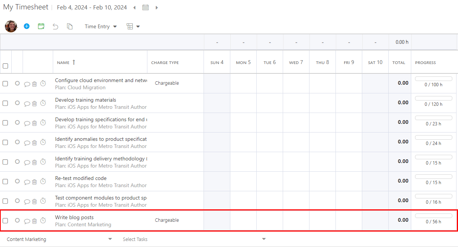Click the green calendar add icon
458x247 pixels.
click(41, 26)
